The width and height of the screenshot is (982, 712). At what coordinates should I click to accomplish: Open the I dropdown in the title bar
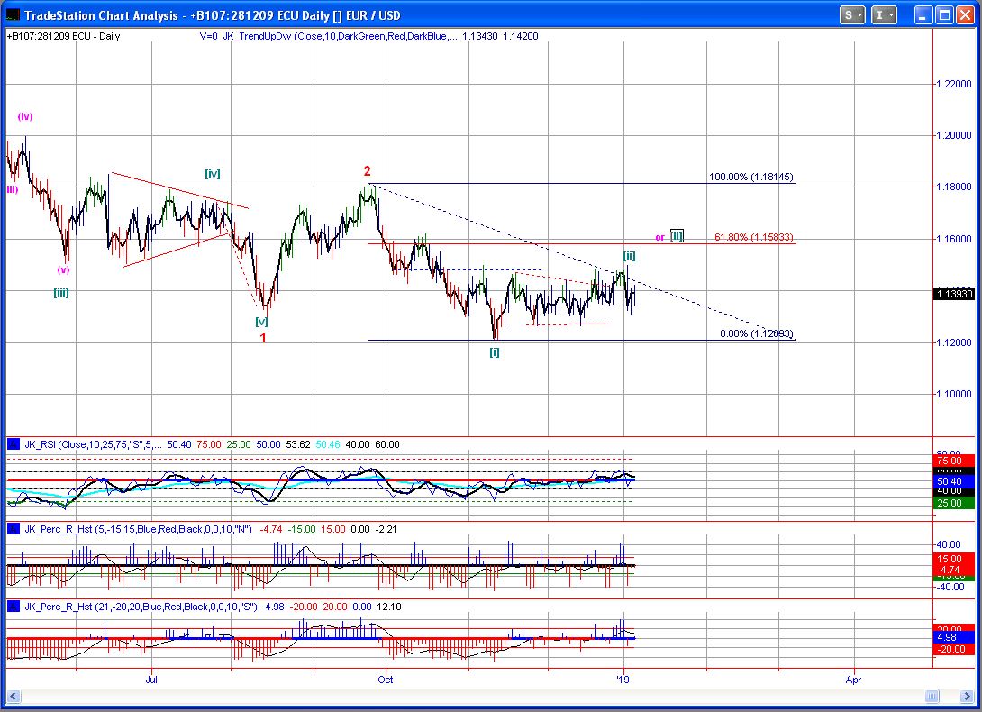click(x=884, y=15)
